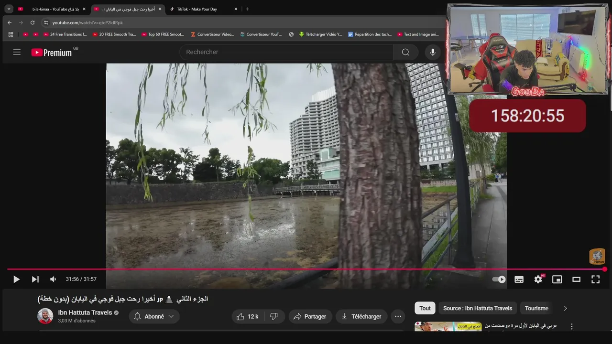
Task: Download the video with Télécharger
Action: pyautogui.click(x=361, y=316)
